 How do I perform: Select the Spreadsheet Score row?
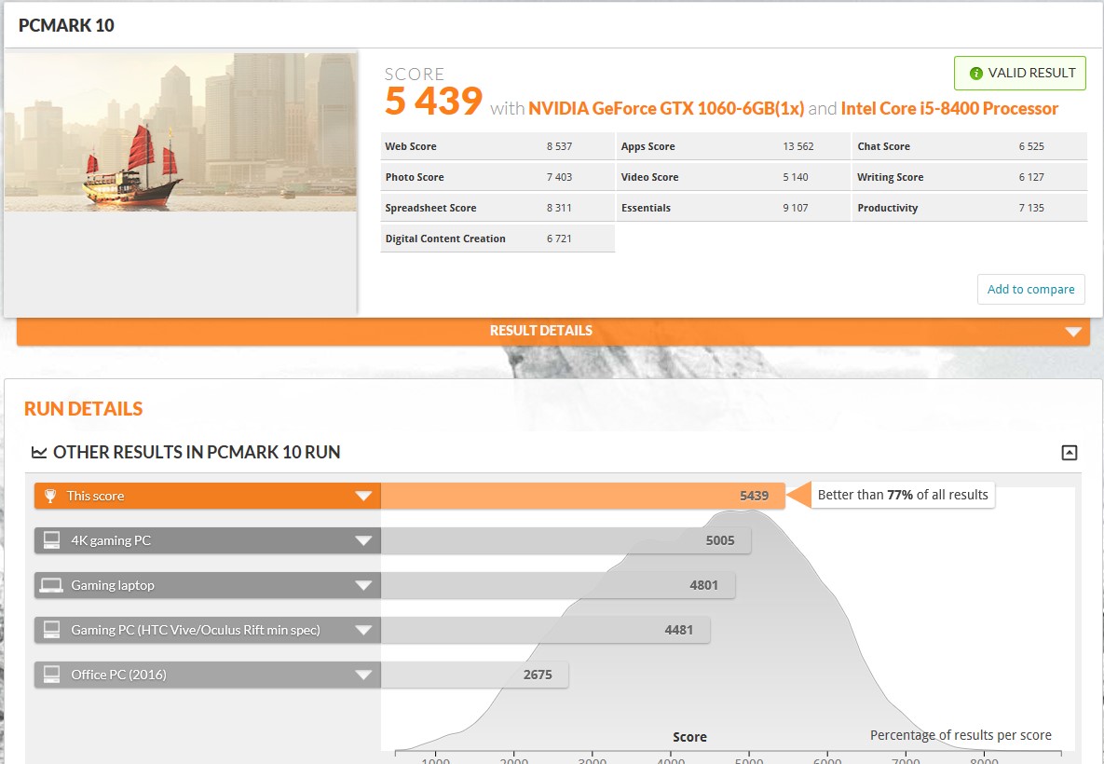tap(497, 208)
